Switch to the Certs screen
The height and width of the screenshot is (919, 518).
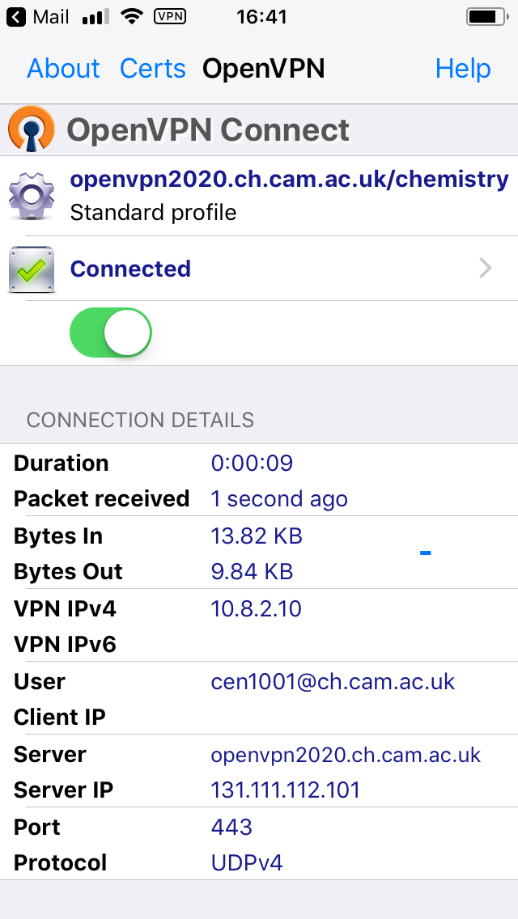pos(152,70)
